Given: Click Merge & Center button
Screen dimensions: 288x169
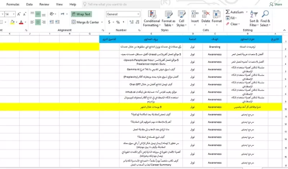Looking at the screenshot, I should pos(85,22).
